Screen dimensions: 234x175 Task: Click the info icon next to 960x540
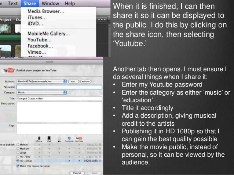point(100,153)
